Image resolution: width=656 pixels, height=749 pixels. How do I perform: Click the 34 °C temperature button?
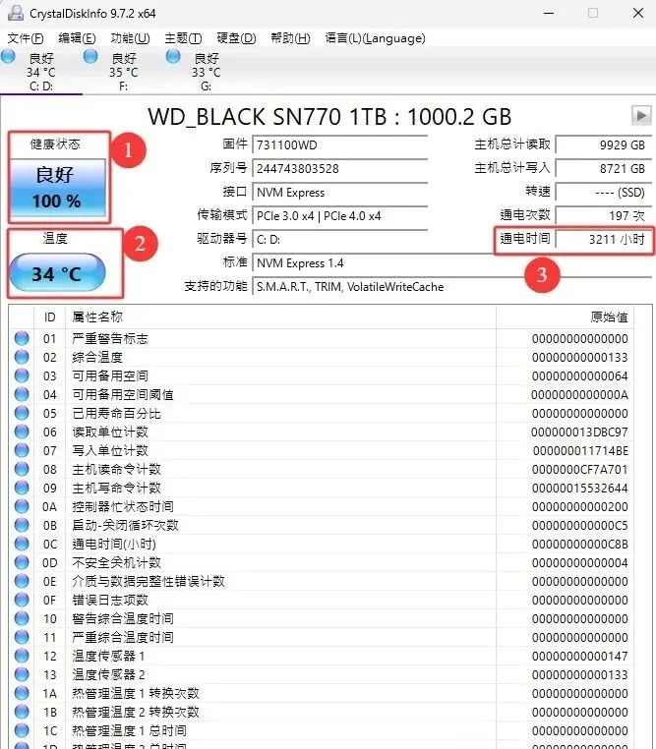[57, 272]
